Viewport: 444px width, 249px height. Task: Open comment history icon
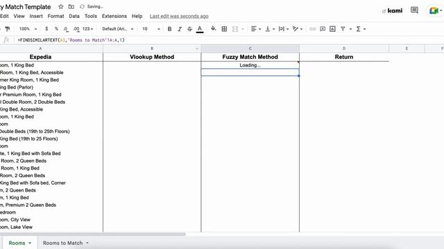tap(414, 10)
